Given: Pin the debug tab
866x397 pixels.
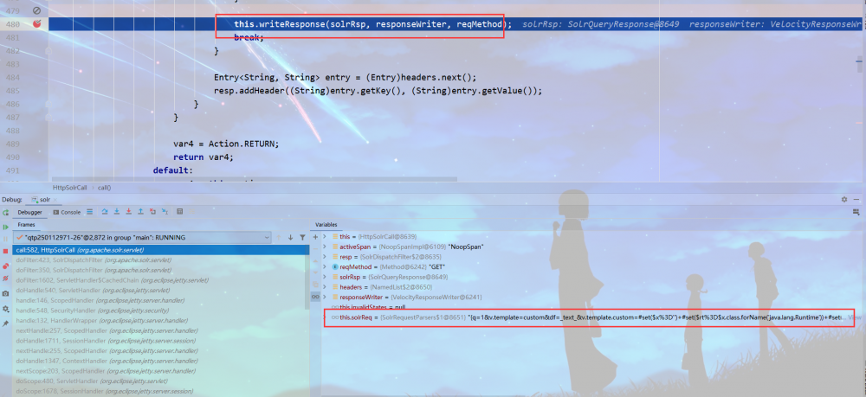Looking at the screenshot, I should 5,323.
